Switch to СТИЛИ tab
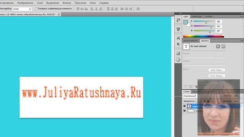Screen dimensions: 244x137 [x=208, y=16]
